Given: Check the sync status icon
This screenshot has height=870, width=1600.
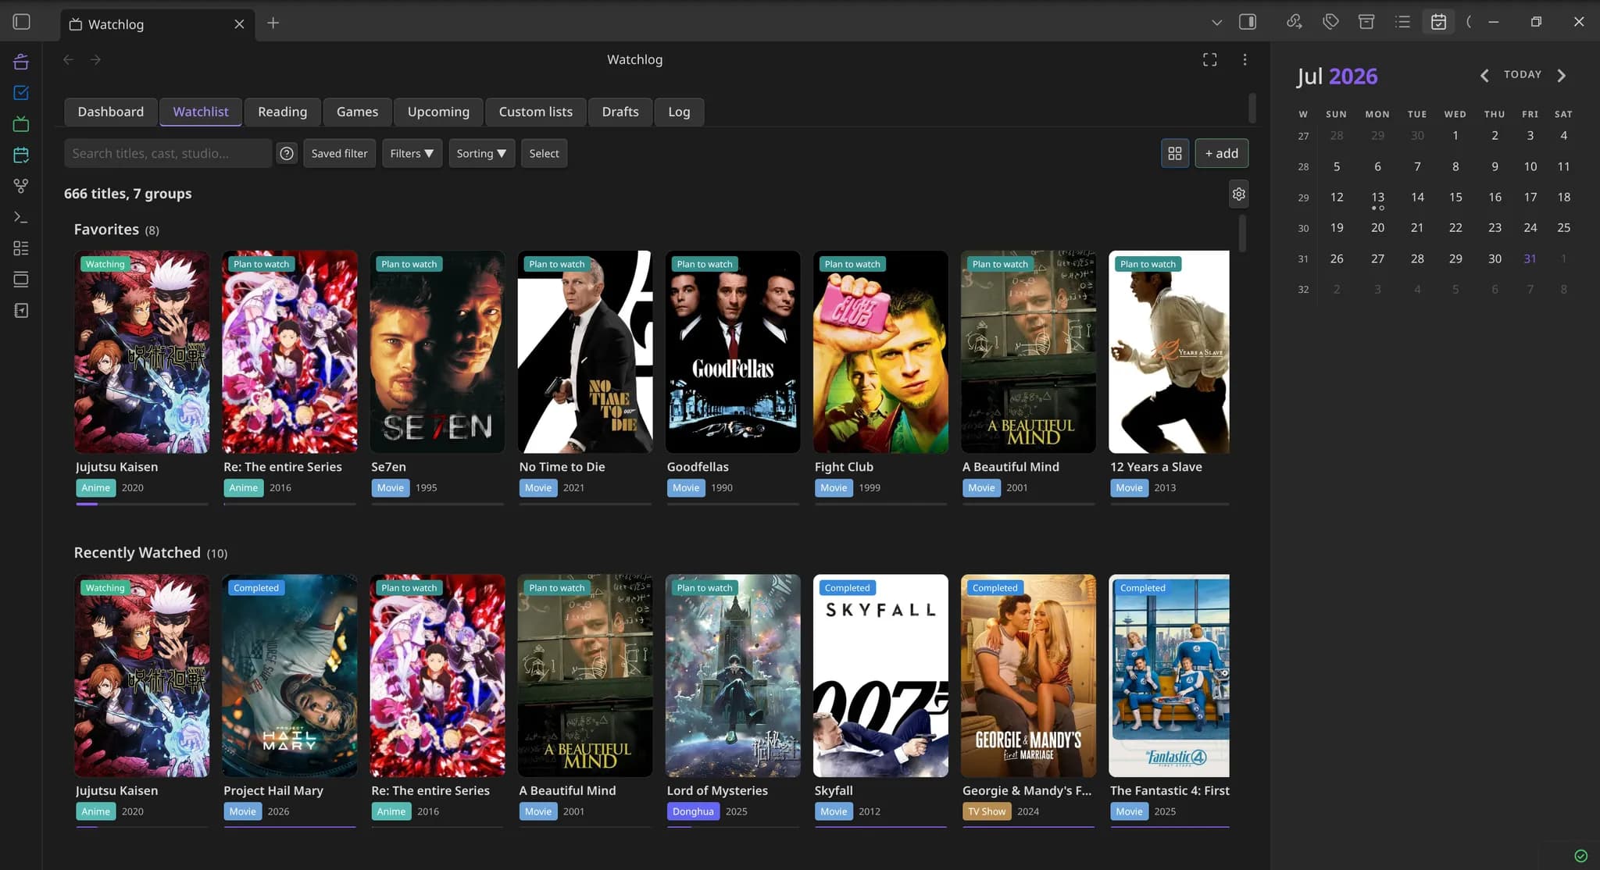Looking at the screenshot, I should (x=1580, y=856).
